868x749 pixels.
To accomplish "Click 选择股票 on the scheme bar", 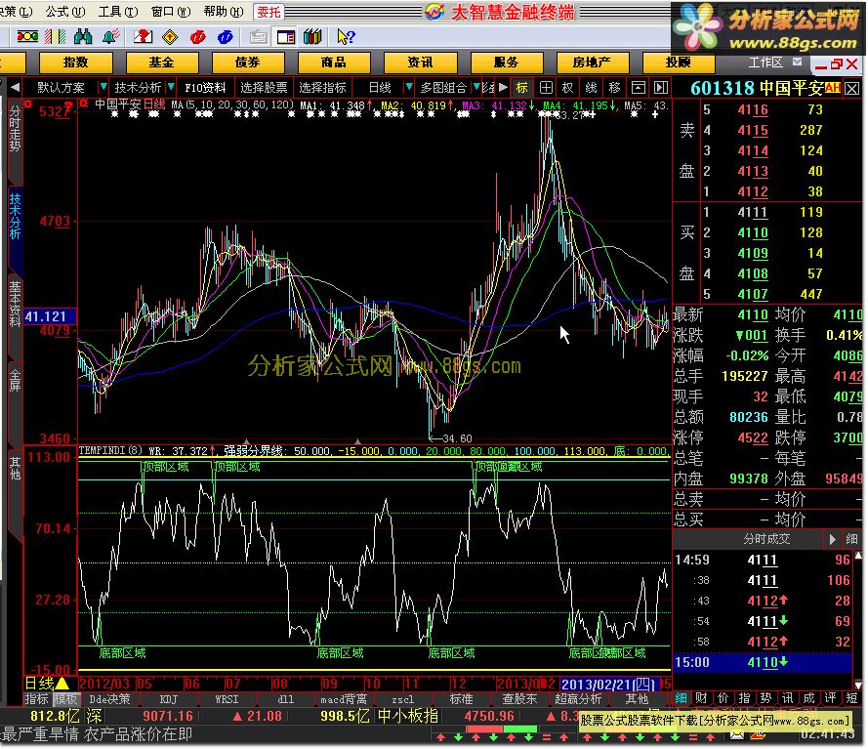I will tap(264, 88).
